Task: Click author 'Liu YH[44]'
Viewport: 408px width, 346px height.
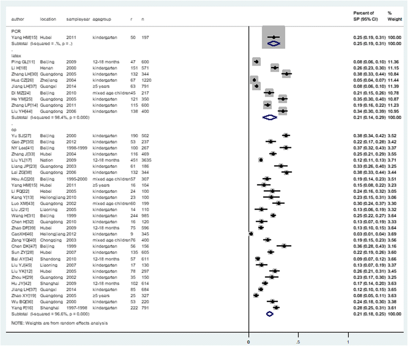Action: point(22,111)
